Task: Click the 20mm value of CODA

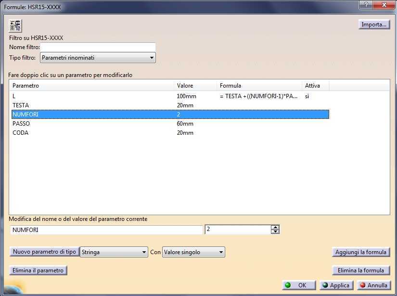Action: tap(185, 133)
